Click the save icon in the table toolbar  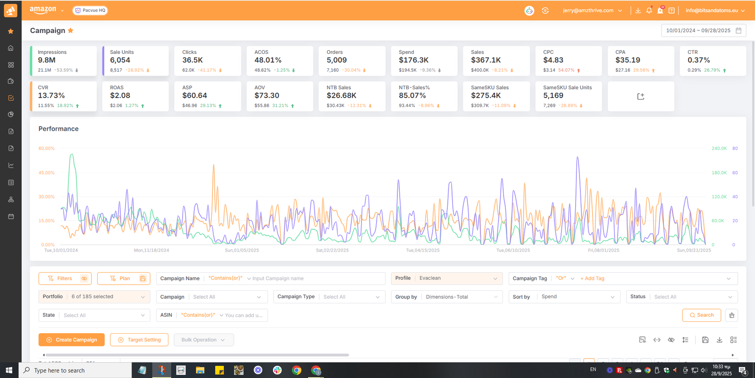coord(705,340)
